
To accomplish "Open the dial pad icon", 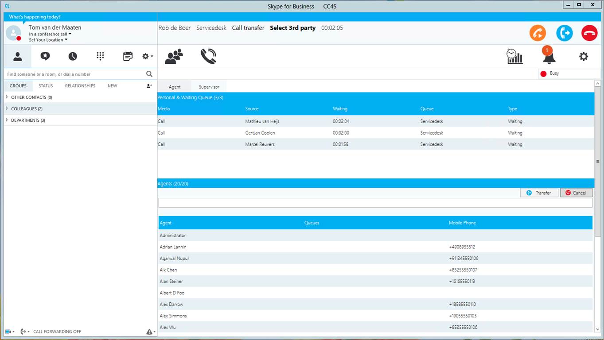I will (100, 56).
